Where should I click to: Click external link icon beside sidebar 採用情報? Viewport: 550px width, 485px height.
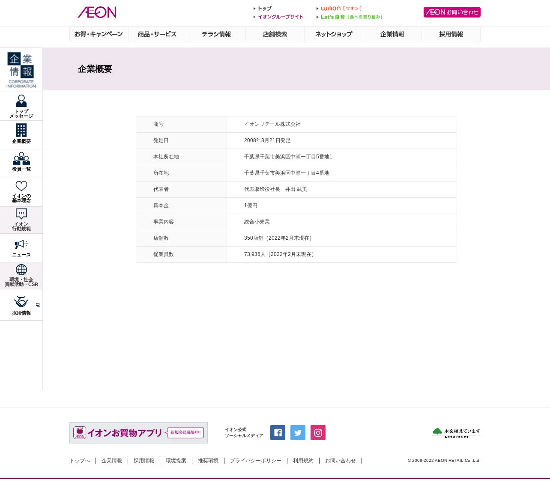pyautogui.click(x=38, y=305)
